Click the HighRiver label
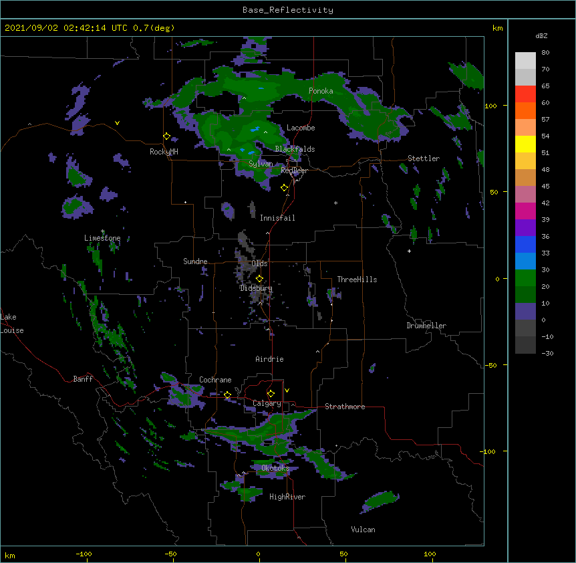 (x=287, y=497)
